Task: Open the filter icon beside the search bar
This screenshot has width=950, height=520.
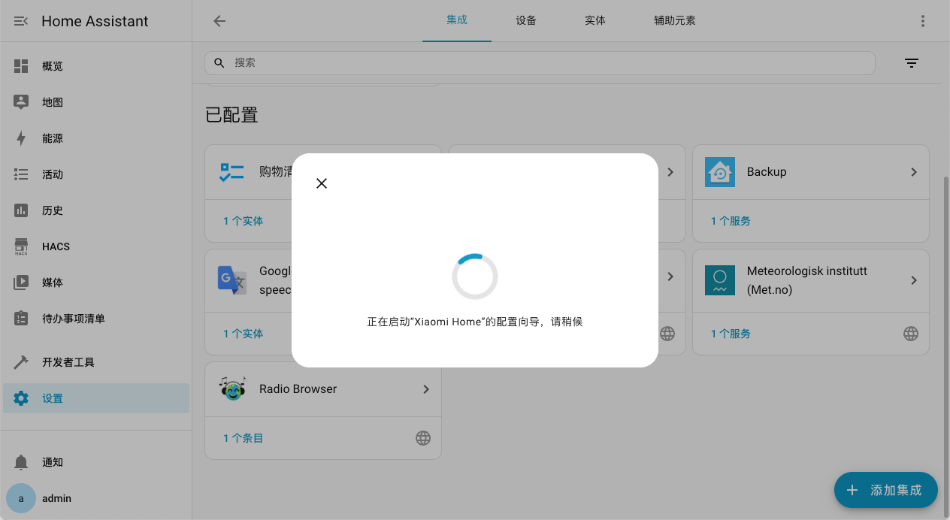Action: 911,63
